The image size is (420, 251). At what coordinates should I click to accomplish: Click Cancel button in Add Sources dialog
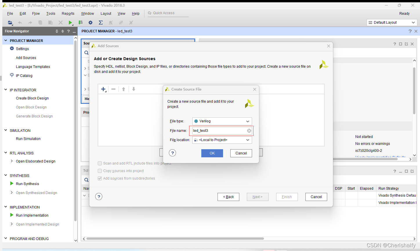(316, 197)
